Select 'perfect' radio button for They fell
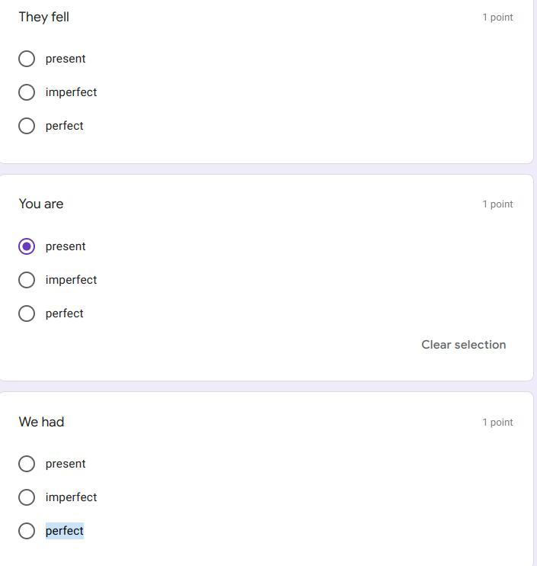The width and height of the screenshot is (537, 566). coord(27,126)
